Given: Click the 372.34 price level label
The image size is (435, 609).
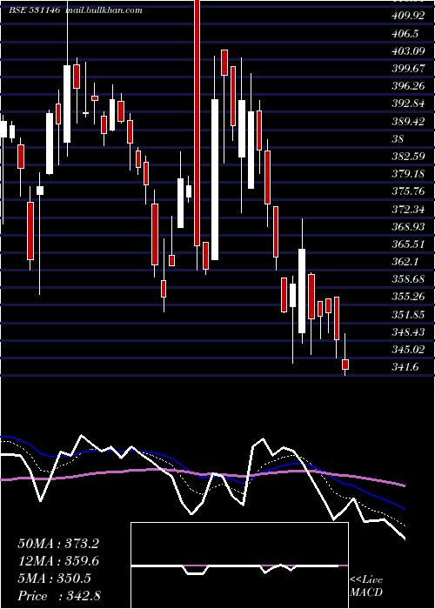Looking at the screenshot, I should [408, 210].
